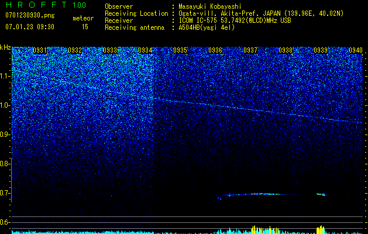The height and width of the screenshot is (234, 368).
Task: Click the 0.8 frequency axis label
Action: (5, 164)
